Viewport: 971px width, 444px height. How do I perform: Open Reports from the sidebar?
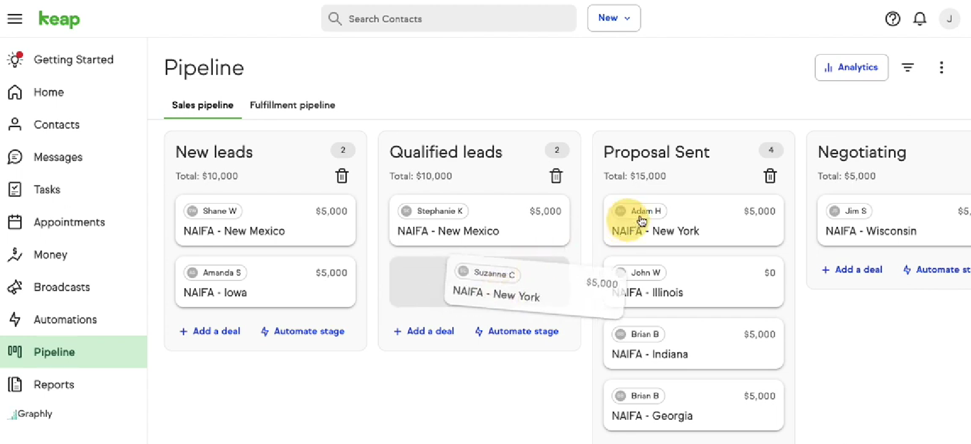click(x=73, y=385)
